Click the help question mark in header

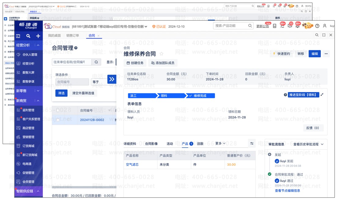[x=317, y=26]
